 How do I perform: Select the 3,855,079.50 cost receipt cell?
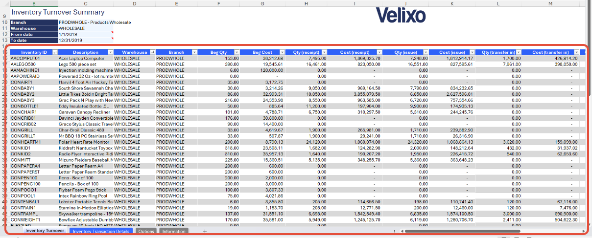click(x=355, y=94)
